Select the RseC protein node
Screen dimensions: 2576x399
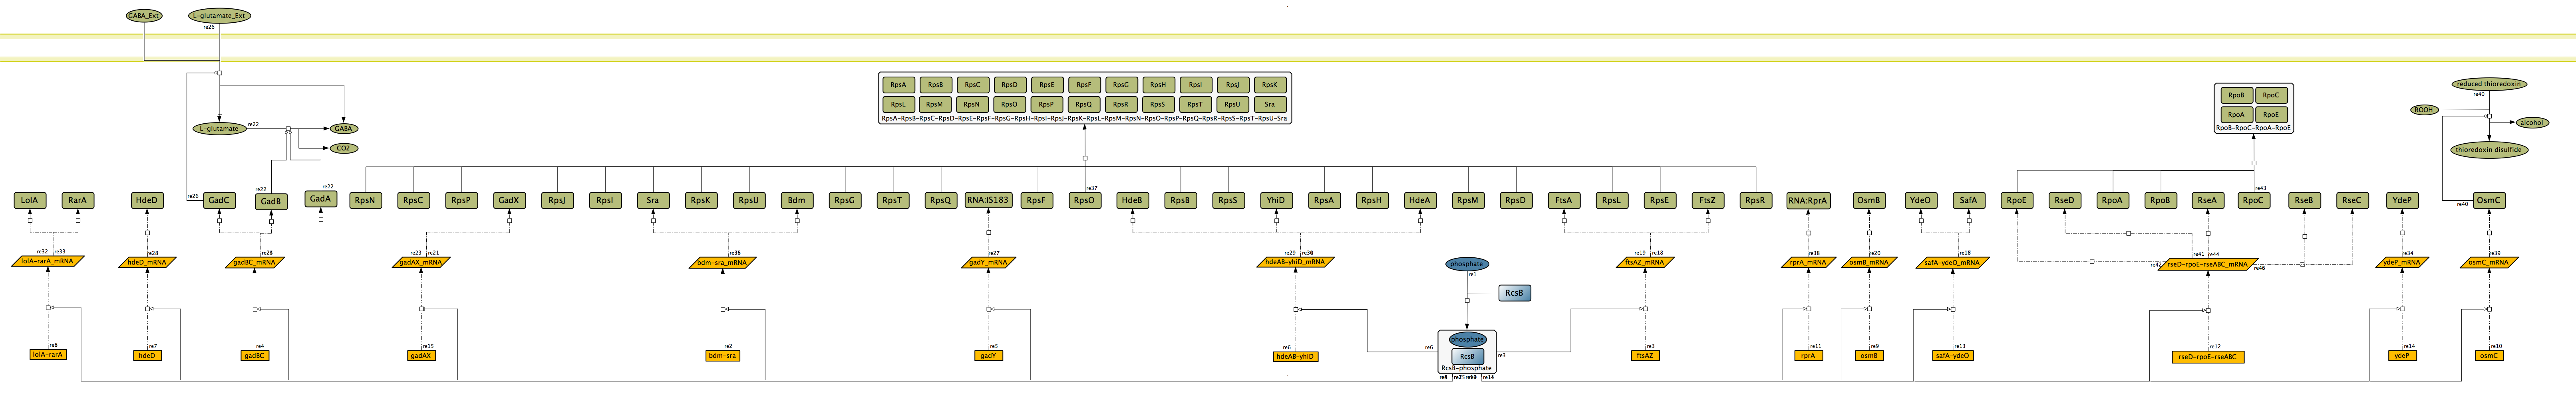coord(2352,200)
